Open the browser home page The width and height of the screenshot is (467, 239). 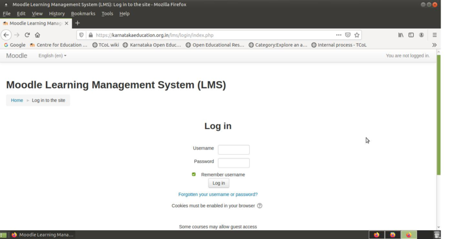(37, 35)
